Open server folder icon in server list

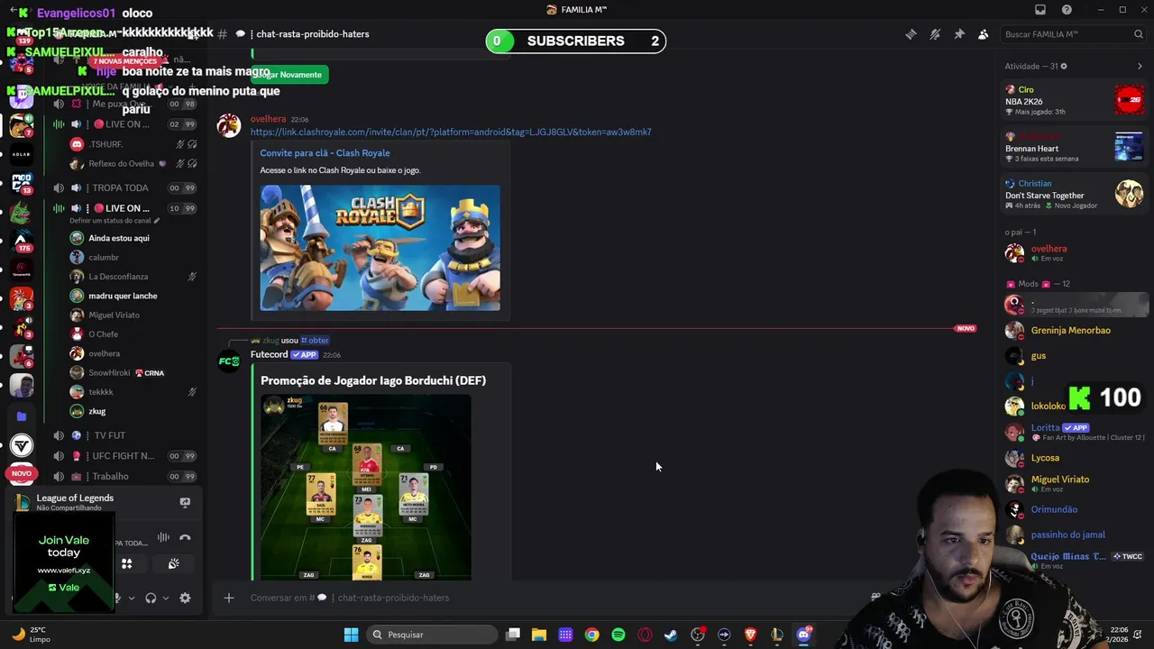tap(22, 416)
